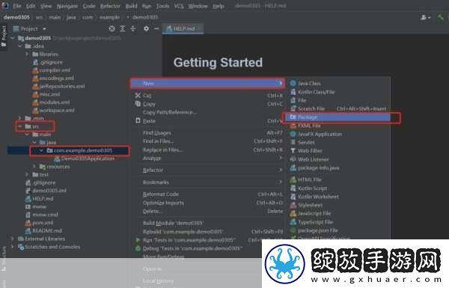Open the Refactor menu in menu bar
This screenshot has width=449, height=288.
pyautogui.click(x=110, y=6)
